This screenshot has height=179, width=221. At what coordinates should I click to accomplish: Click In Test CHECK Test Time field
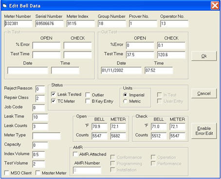(78, 55)
